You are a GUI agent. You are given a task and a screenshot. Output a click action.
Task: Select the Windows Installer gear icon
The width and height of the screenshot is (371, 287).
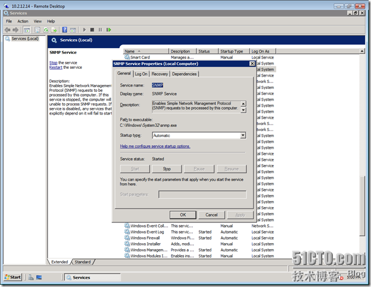[x=127, y=244]
